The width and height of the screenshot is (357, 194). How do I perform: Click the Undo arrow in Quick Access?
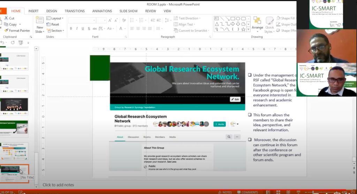pos(2,42)
